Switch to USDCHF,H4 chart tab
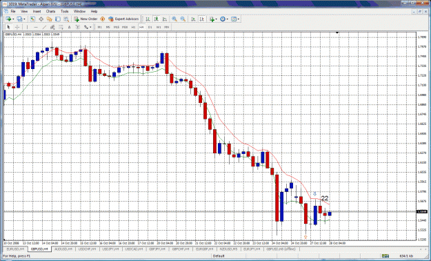 tap(87, 249)
